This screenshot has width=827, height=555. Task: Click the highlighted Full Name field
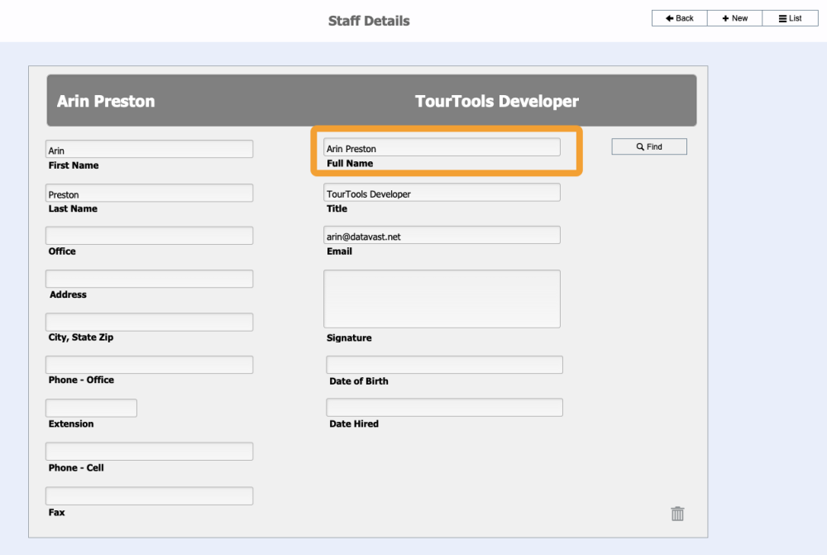coord(442,148)
